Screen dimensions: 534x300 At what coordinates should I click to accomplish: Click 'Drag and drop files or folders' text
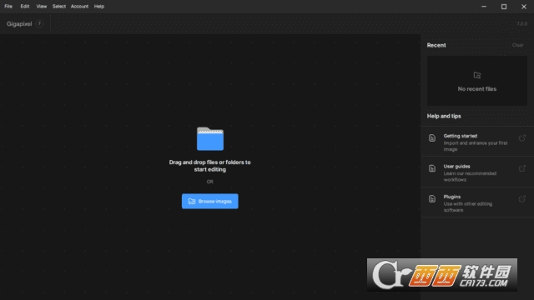[x=209, y=166]
